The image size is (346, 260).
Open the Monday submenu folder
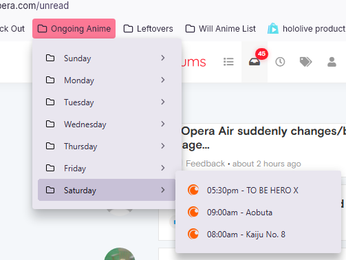[107, 80]
